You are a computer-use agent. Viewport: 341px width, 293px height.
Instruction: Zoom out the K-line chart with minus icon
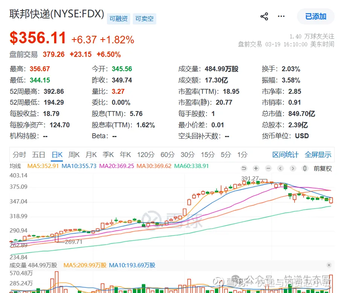pos(268,168)
